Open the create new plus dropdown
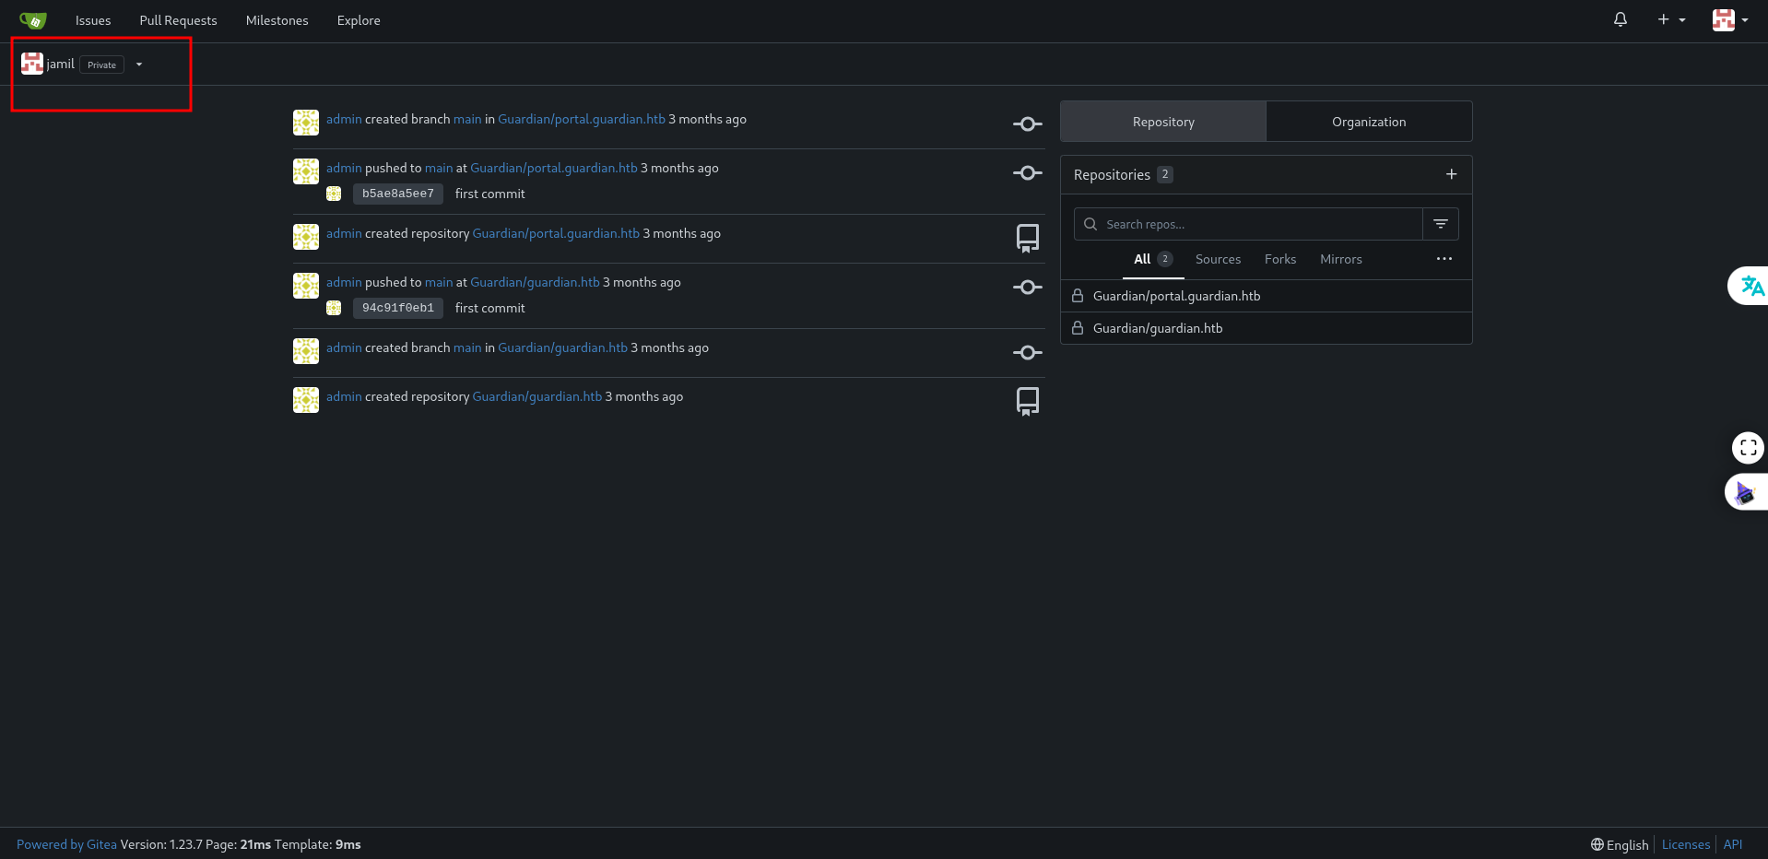 pos(1670,19)
